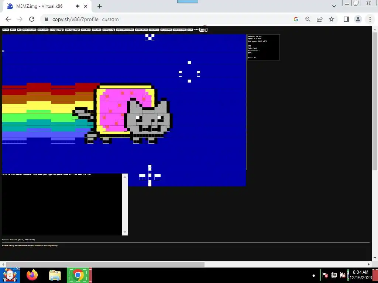Reload the page with the refresh icon
Viewport: 378px width, 283px height.
point(32,19)
